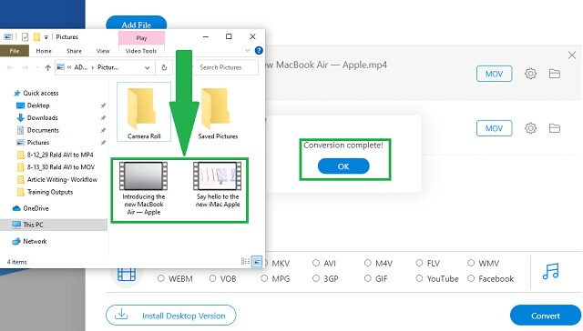Expand Explorer address bar history dropdown
This screenshot has height=331, width=583.
148,68
